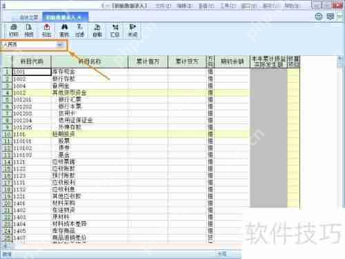Click the Find (查找) binoculars icon
Image resolution: width=345 pixels, height=259 pixels.
pos(64,30)
